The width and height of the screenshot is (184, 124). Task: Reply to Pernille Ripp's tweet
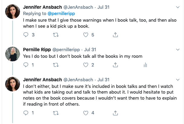[x=26, y=65]
